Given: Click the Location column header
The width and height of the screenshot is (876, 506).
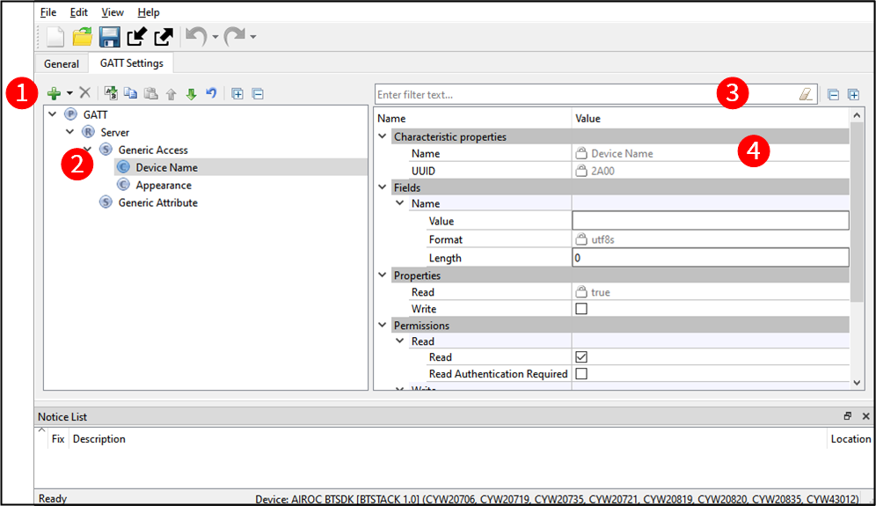Looking at the screenshot, I should 850,439.
